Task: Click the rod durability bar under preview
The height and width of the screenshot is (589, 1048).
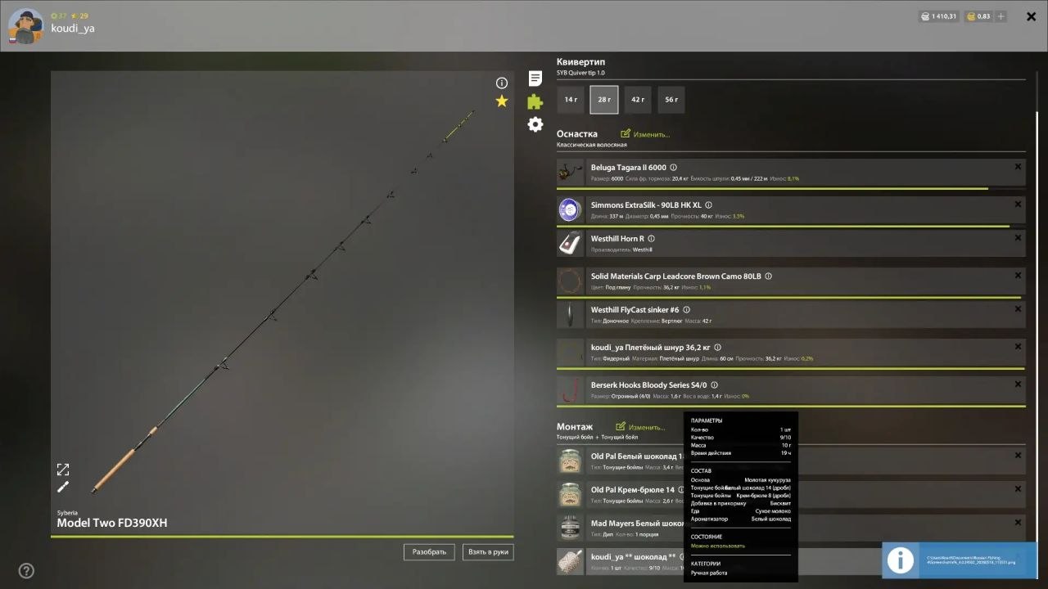Action: click(x=282, y=537)
